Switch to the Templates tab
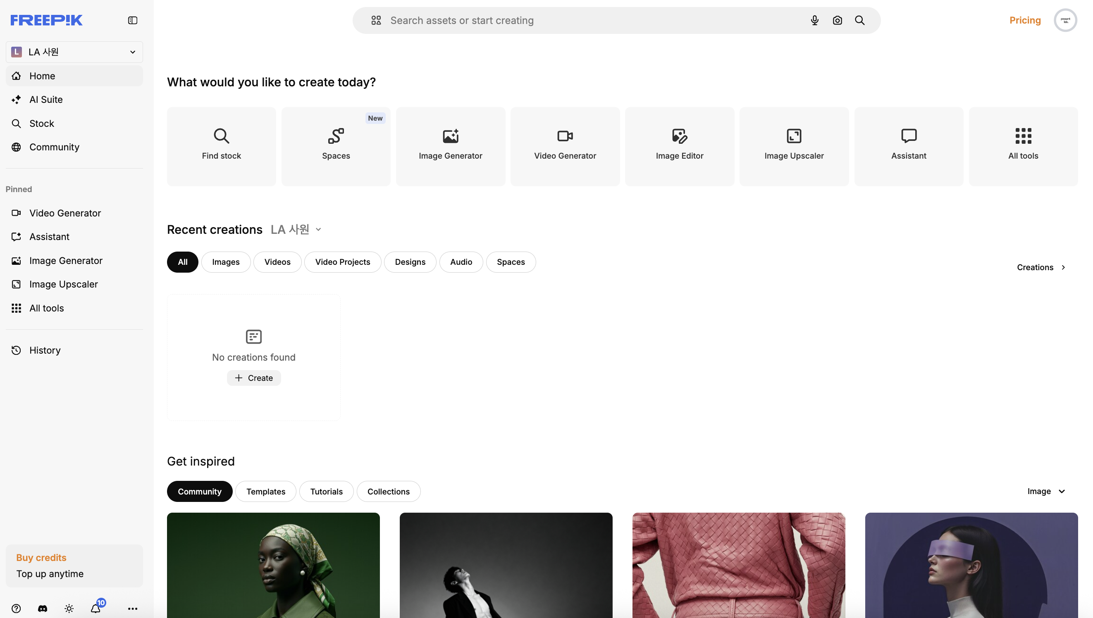This screenshot has width=1093, height=618. [265, 491]
